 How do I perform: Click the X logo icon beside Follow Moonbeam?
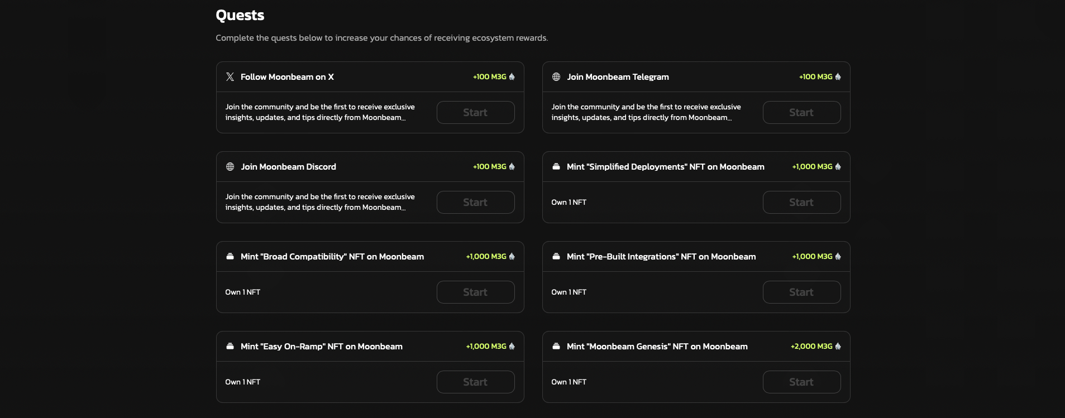230,77
